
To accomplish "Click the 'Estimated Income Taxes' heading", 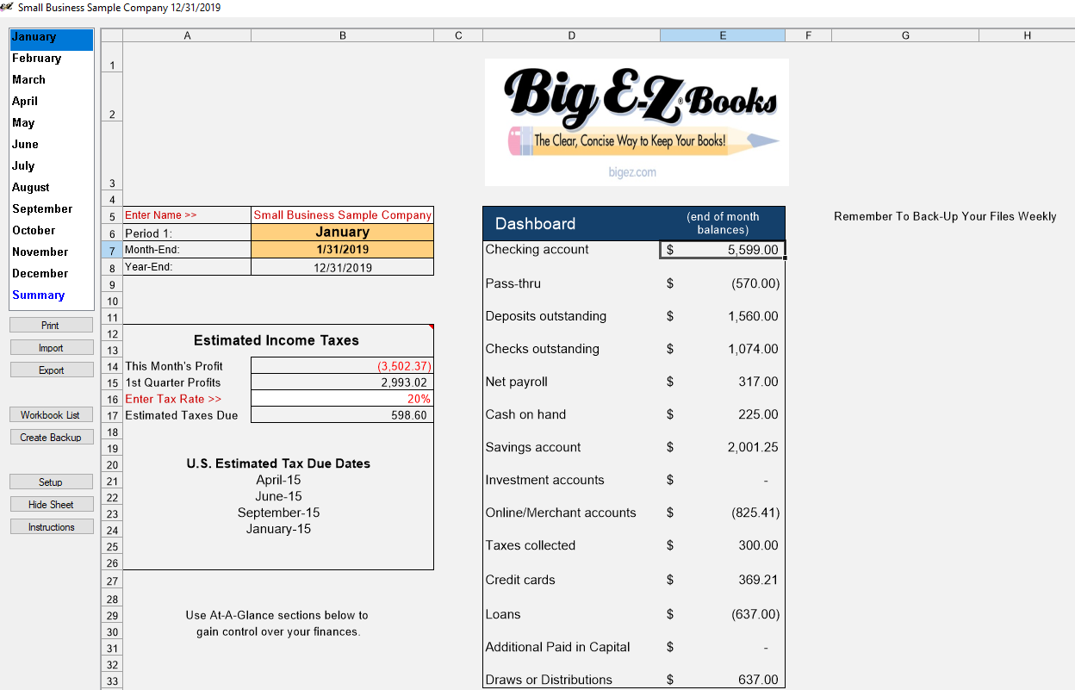I will (x=277, y=340).
